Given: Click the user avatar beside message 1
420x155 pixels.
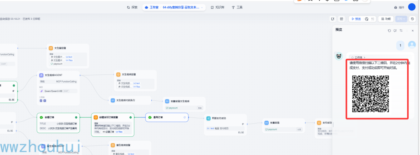Looking at the screenshot, I should tap(412, 45).
